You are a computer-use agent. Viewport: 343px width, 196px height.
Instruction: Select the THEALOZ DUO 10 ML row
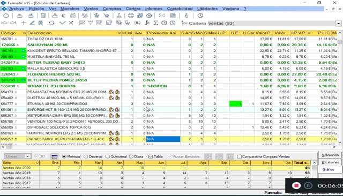[x=169, y=39]
